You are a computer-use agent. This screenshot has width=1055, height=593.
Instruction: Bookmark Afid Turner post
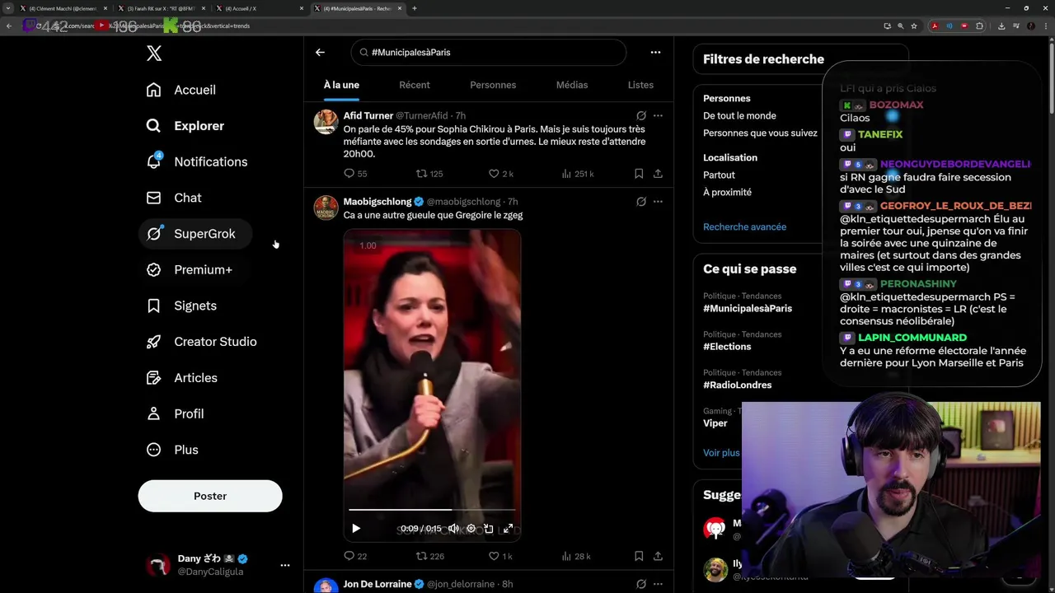pyautogui.click(x=639, y=174)
